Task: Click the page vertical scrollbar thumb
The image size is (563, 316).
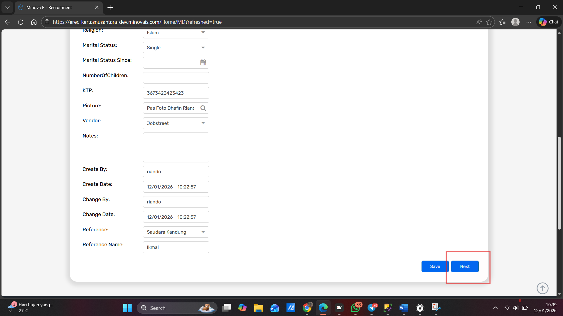Action: 559,183
